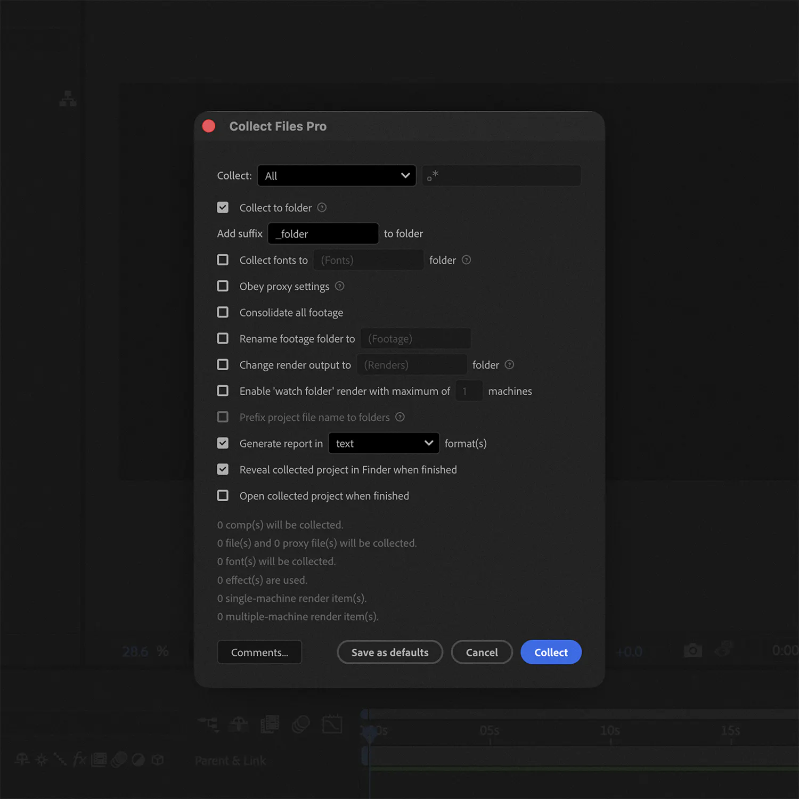
Task: Click '0 effect(s) are used.' text
Action: [x=262, y=580]
